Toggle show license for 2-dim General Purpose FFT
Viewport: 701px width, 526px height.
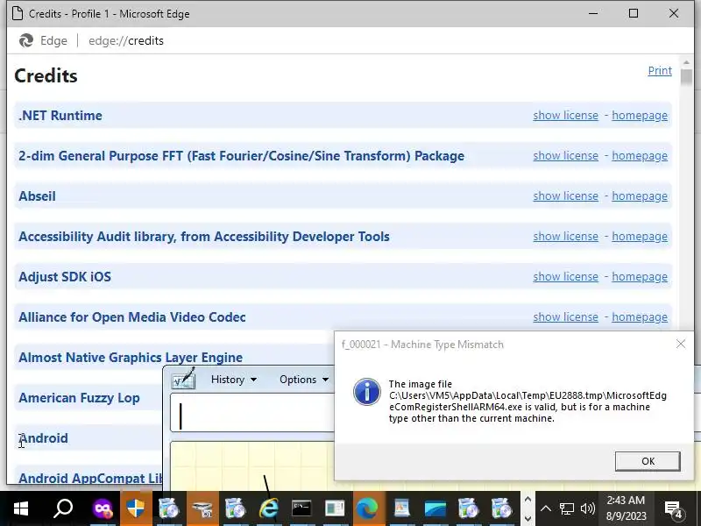click(x=565, y=156)
